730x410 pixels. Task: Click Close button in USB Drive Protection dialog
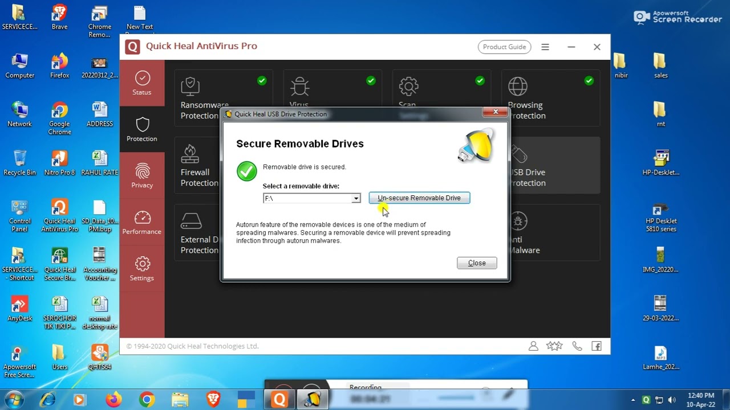477,263
